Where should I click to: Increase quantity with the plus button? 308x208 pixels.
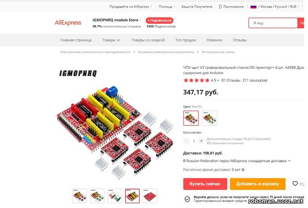pyautogui.click(x=201, y=141)
